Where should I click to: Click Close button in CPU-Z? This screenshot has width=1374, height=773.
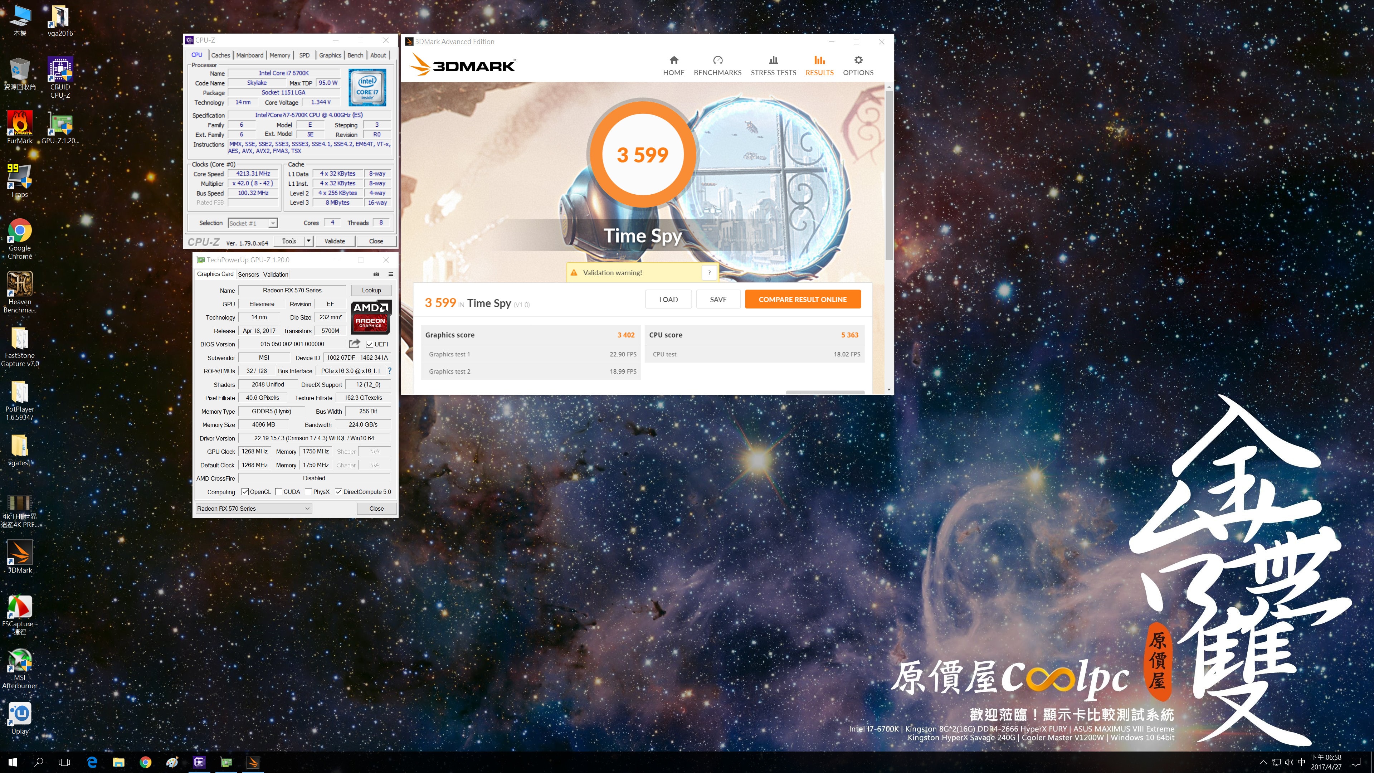coord(376,241)
